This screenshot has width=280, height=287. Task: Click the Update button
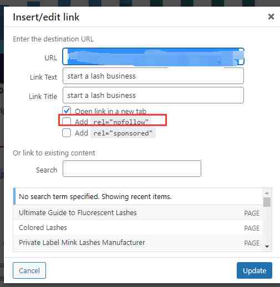[254, 270]
